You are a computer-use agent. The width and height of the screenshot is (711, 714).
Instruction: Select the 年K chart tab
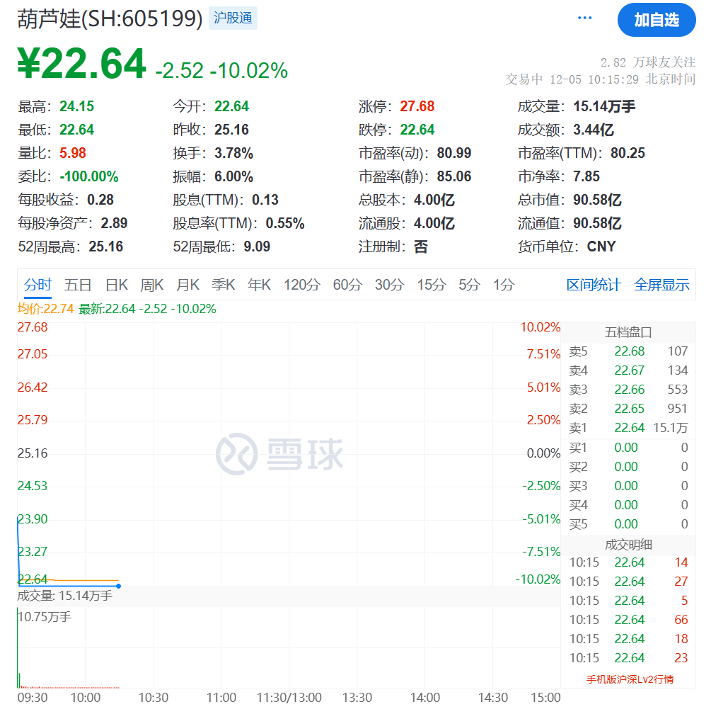click(x=260, y=285)
